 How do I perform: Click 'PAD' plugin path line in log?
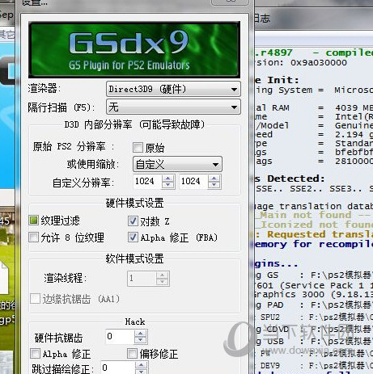point(314,305)
